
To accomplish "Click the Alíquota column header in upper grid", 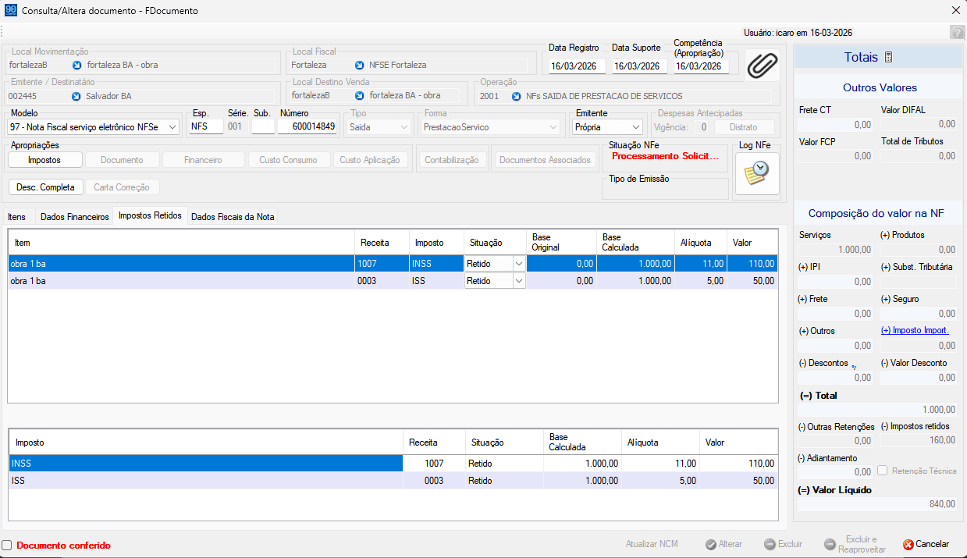I will [x=701, y=242].
